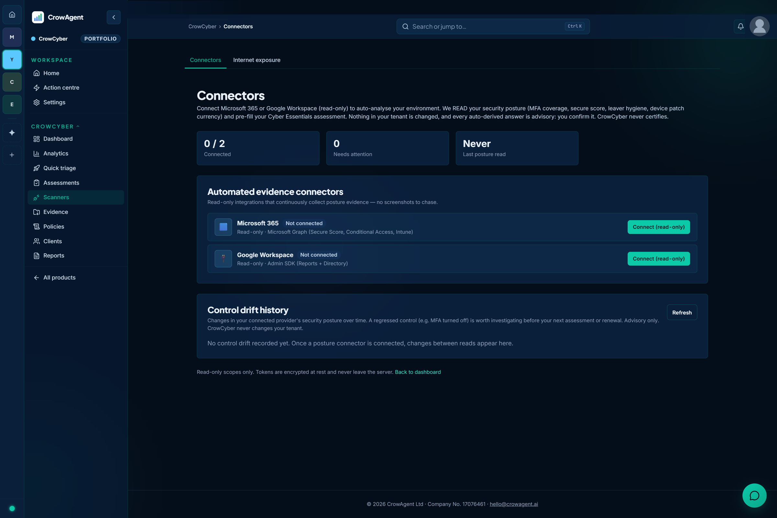Go to Home in the workspace menu
Viewport: 777px width, 518px height.
point(76,73)
